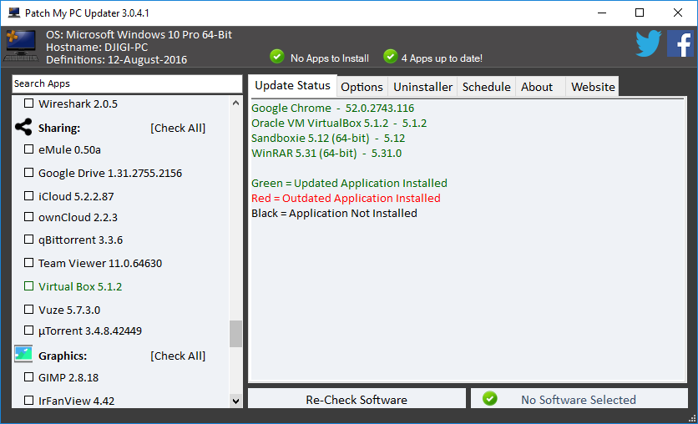Click the Green = Updated Application Installed legend
This screenshot has width=698, height=424.
coord(350,184)
